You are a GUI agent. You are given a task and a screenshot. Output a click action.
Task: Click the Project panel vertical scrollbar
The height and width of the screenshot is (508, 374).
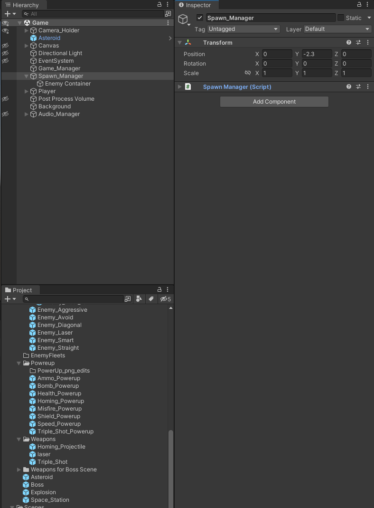point(171,468)
